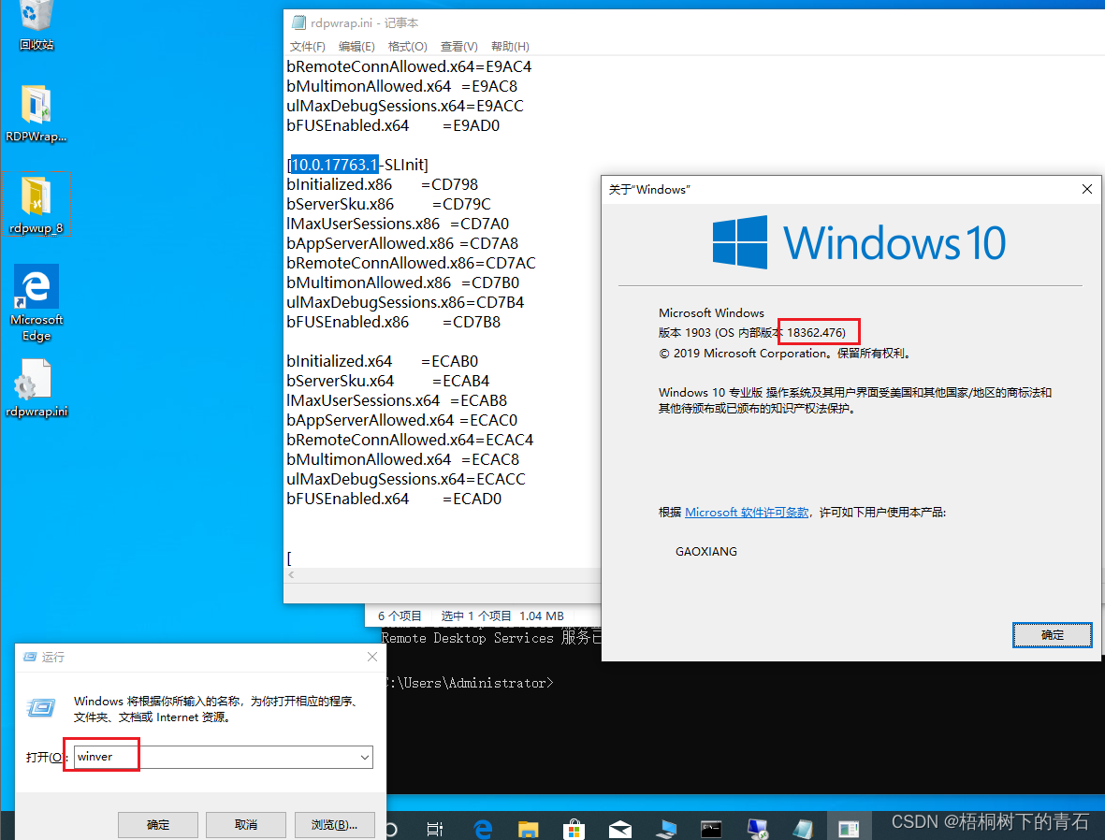The image size is (1105, 840).
Task: Open the RDPWrap desktop shortcut
Action: [36, 108]
